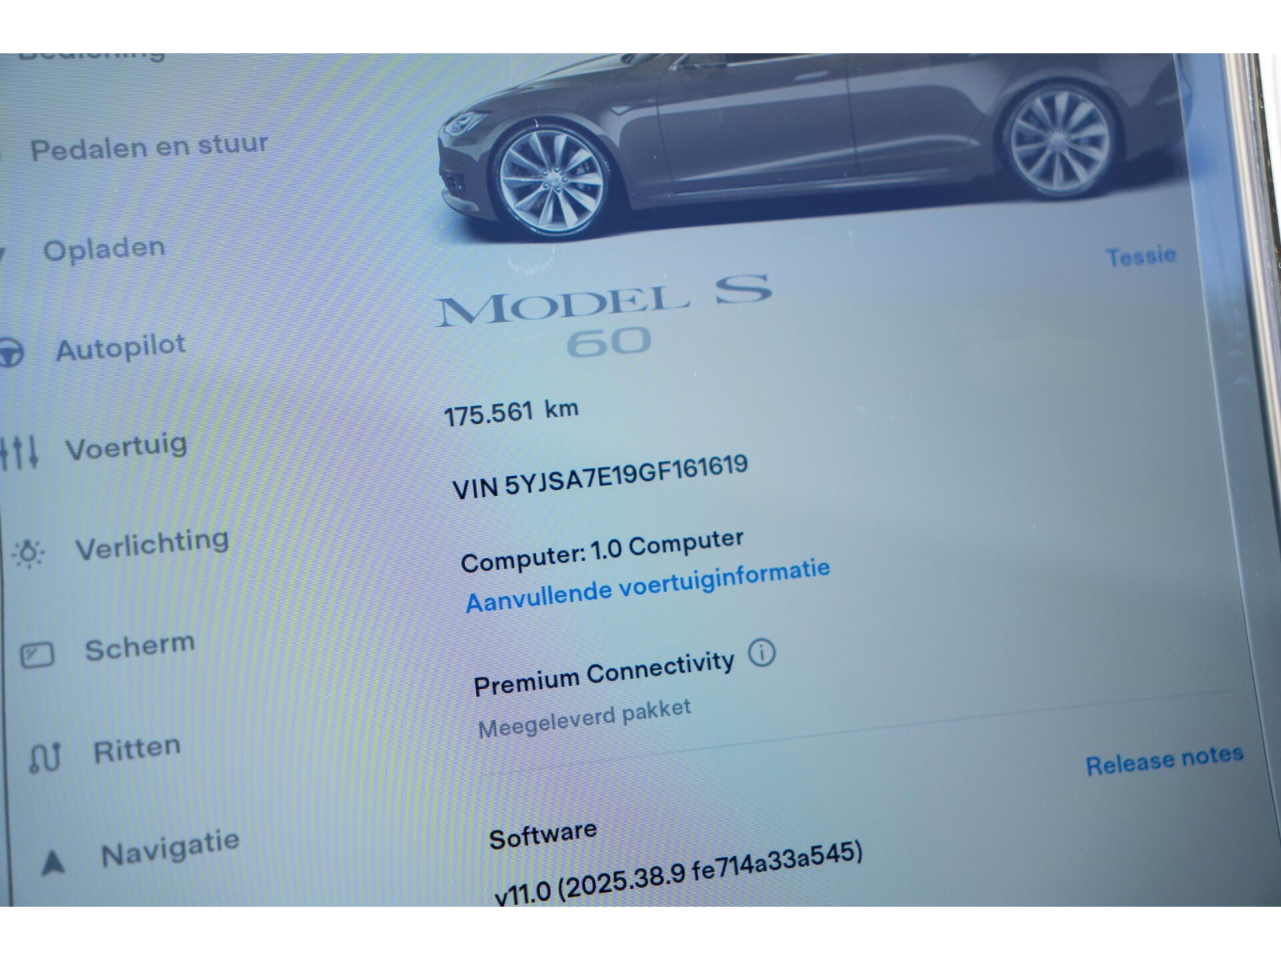The width and height of the screenshot is (1281, 960).
Task: Open the Opladen menu item
Action: [x=104, y=249]
